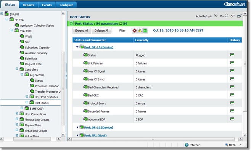Click the EVA PM root node icon
The image size is (251, 151).
[x=6, y=14]
